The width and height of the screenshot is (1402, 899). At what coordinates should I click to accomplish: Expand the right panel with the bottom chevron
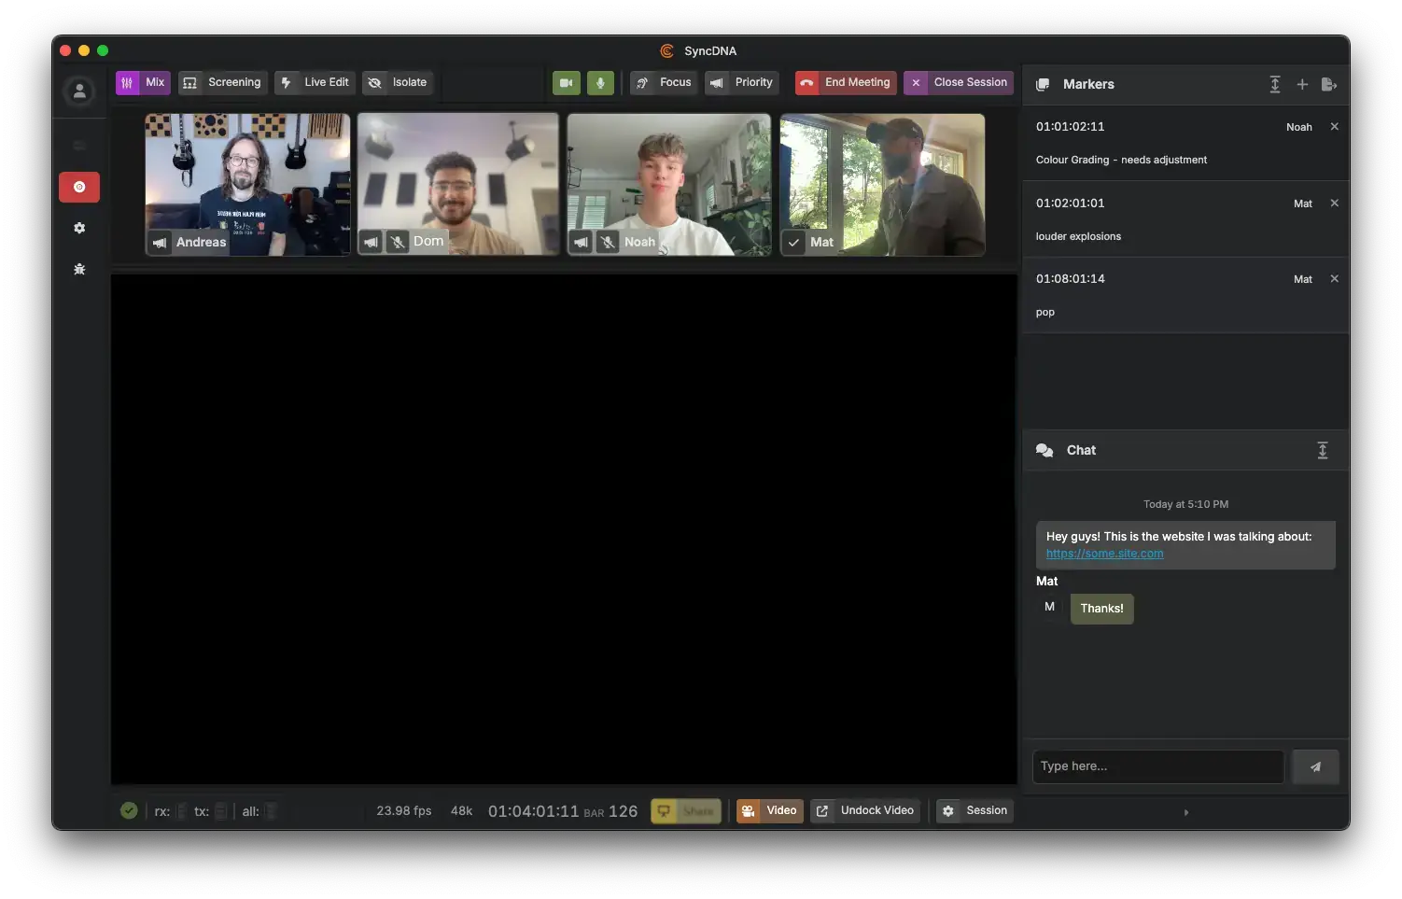coord(1186,812)
